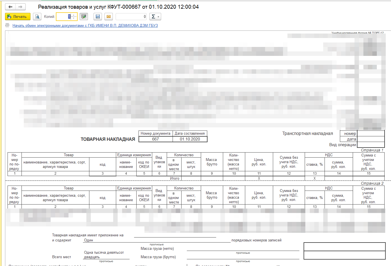Click the Страница 2 label

372,183
